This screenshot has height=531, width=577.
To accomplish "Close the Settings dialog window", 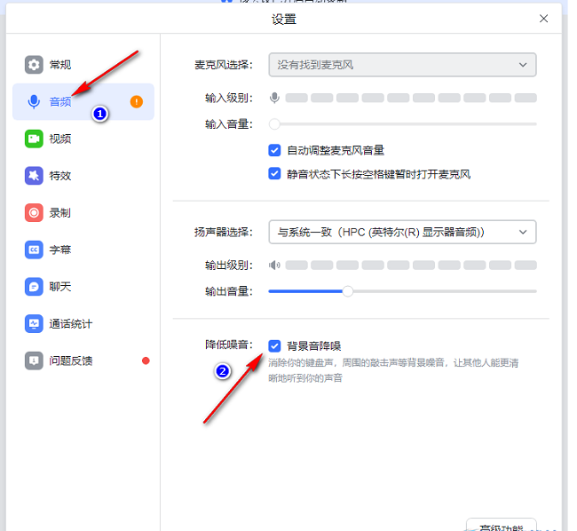I will pos(543,19).
